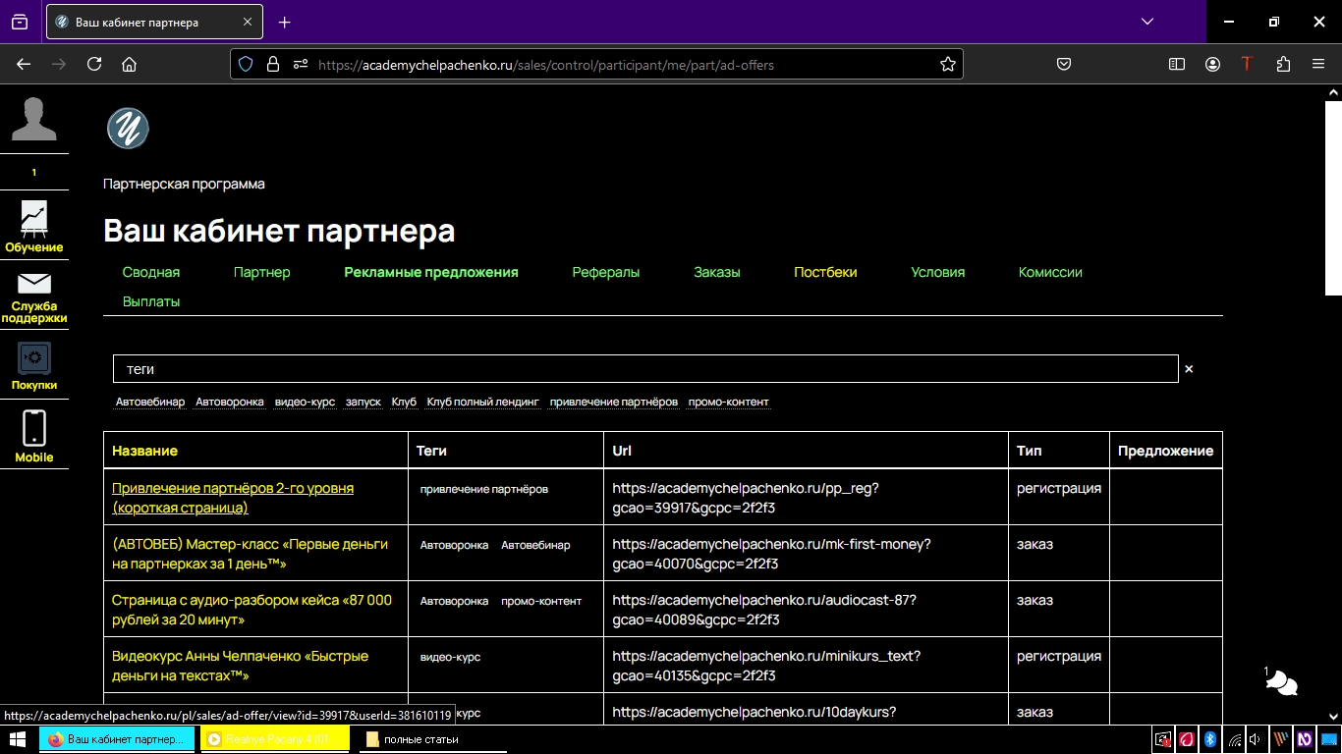Reload the current page

point(94,64)
